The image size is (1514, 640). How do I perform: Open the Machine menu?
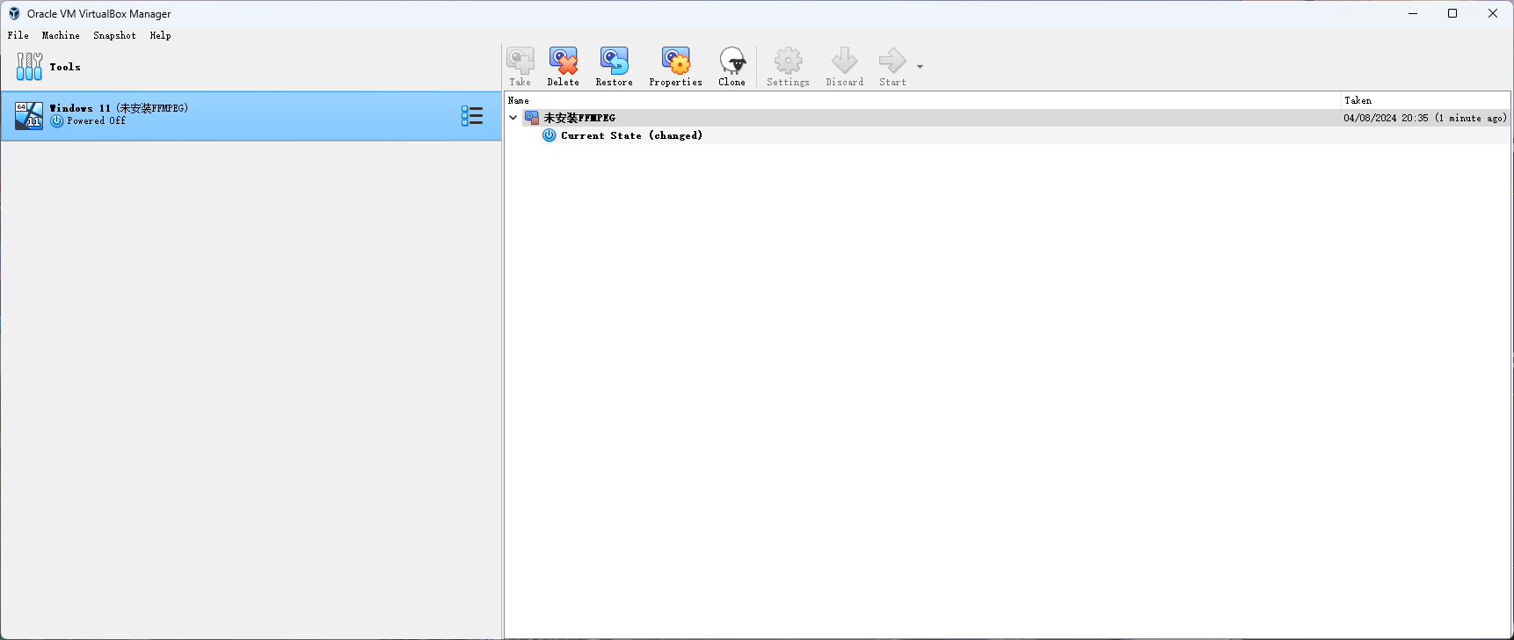point(61,36)
